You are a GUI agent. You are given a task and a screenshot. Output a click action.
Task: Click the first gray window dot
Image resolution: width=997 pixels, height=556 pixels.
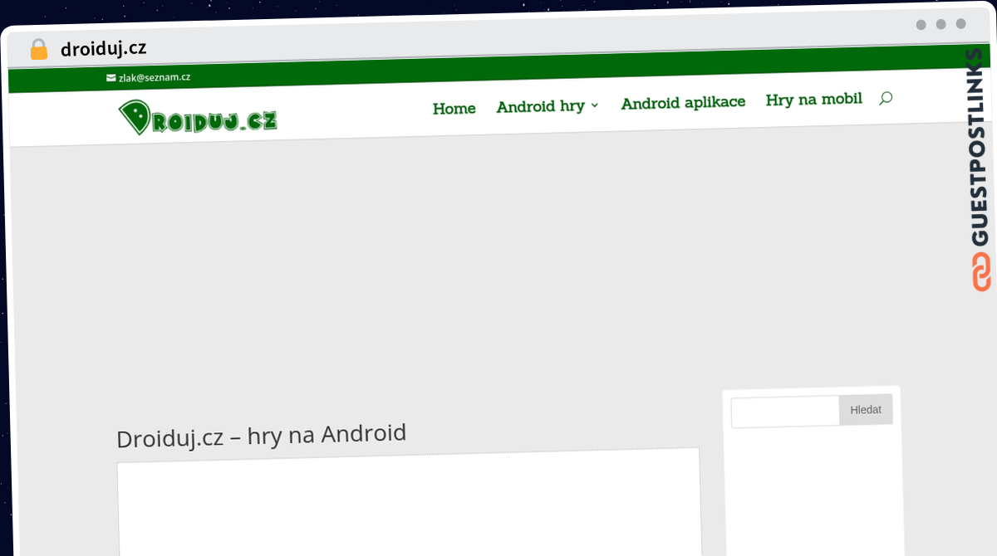(x=921, y=25)
